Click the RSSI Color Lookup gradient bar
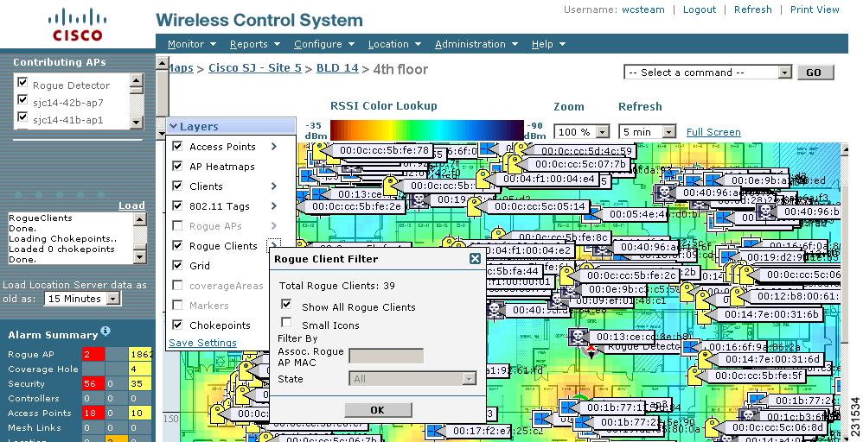Viewport: 863px width, 442px height. (426, 130)
